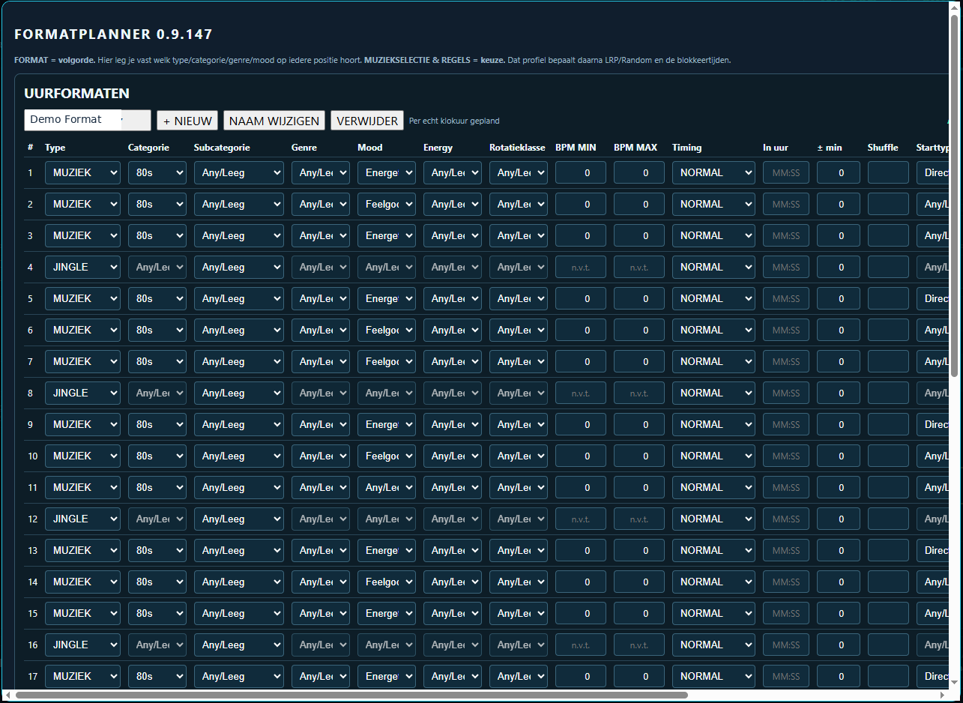Click the + NIEUW button

tap(187, 120)
